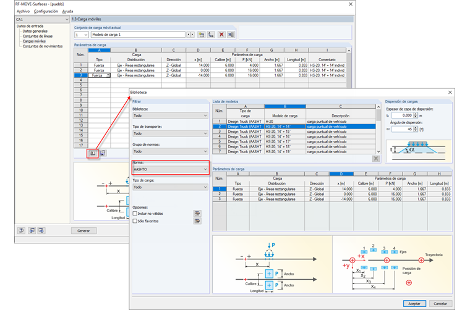Image resolution: width=470 pixels, height=310 pixels.
Task: Go to next load set arrow
Action: point(192,35)
